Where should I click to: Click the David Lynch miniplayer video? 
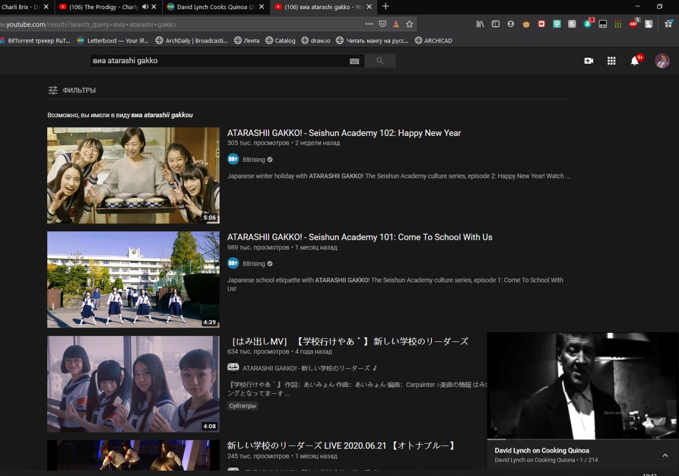[x=582, y=386]
